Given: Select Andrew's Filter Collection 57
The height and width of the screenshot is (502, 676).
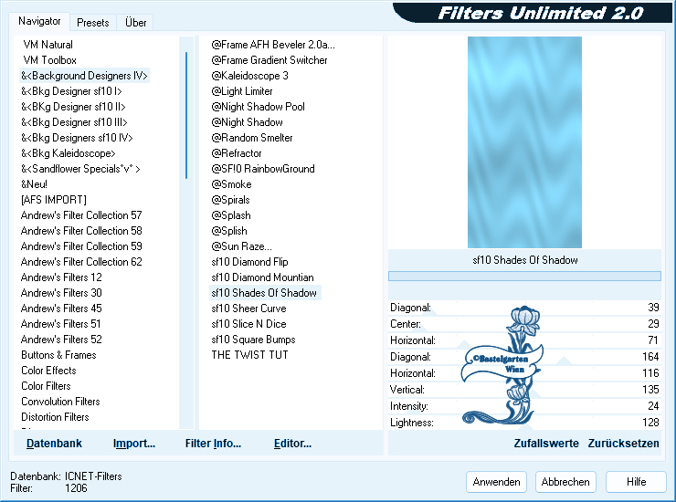Looking at the screenshot, I should click(81, 215).
